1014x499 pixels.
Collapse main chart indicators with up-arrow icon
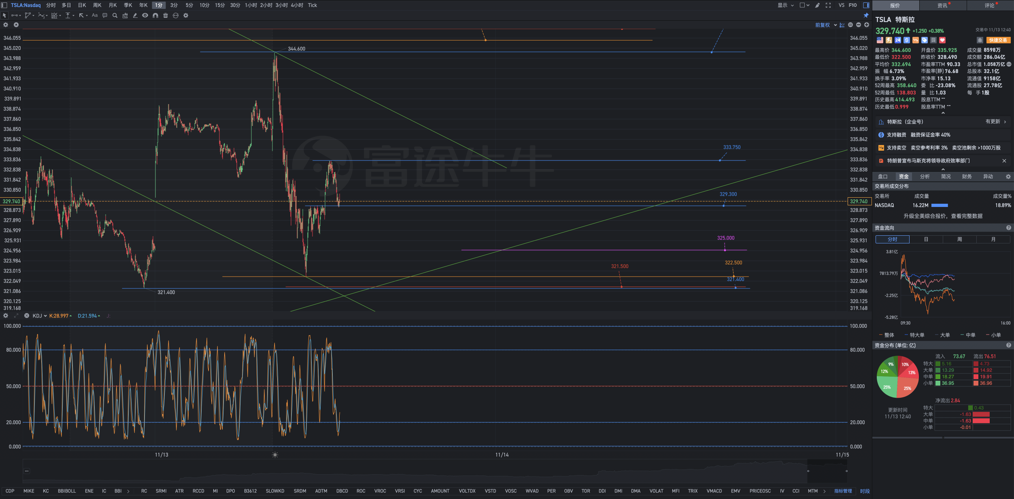[x=16, y=25]
